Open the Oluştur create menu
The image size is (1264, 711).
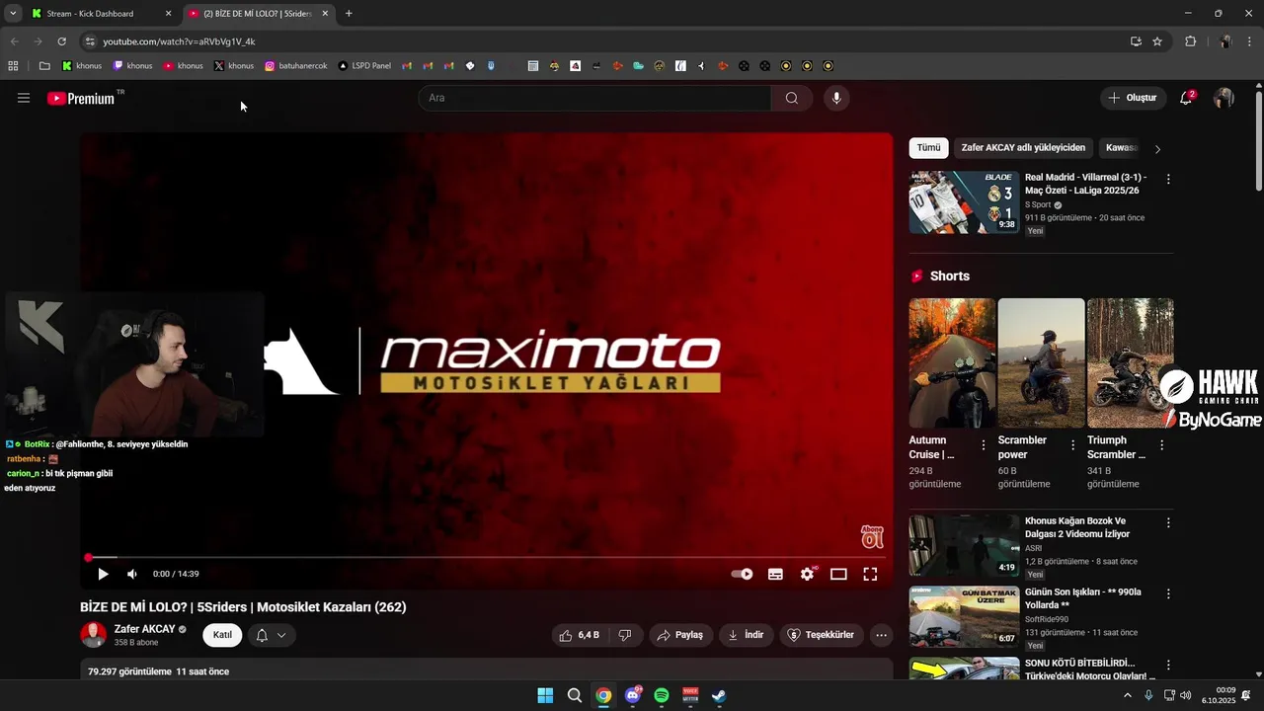[1132, 98]
